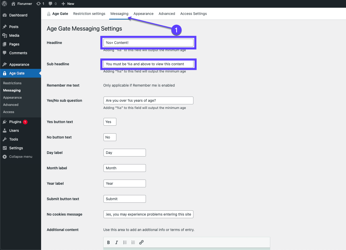346x250 pixels.
Task: Click the Age Gate lock sidebar icon
Action: pyautogui.click(x=5, y=73)
